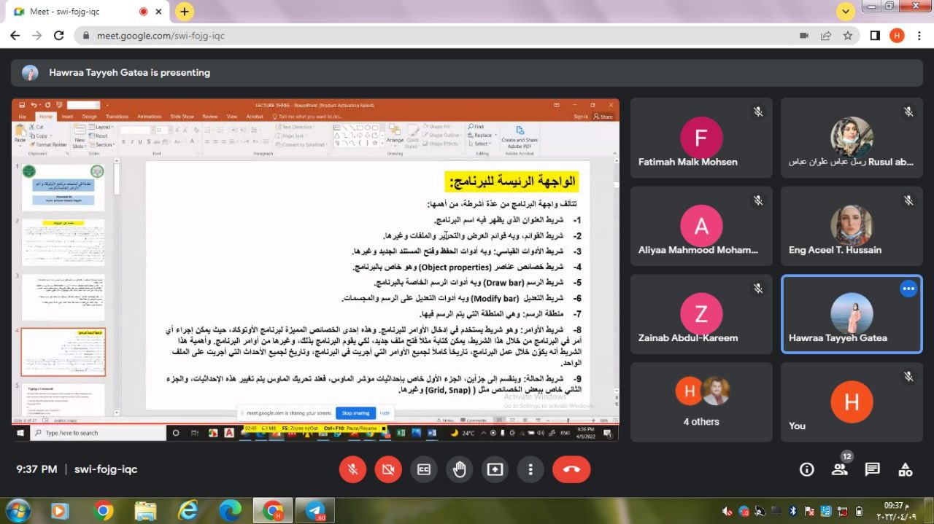The image size is (934, 524).
Task: Open the chat with everyone panel
Action: (872, 469)
